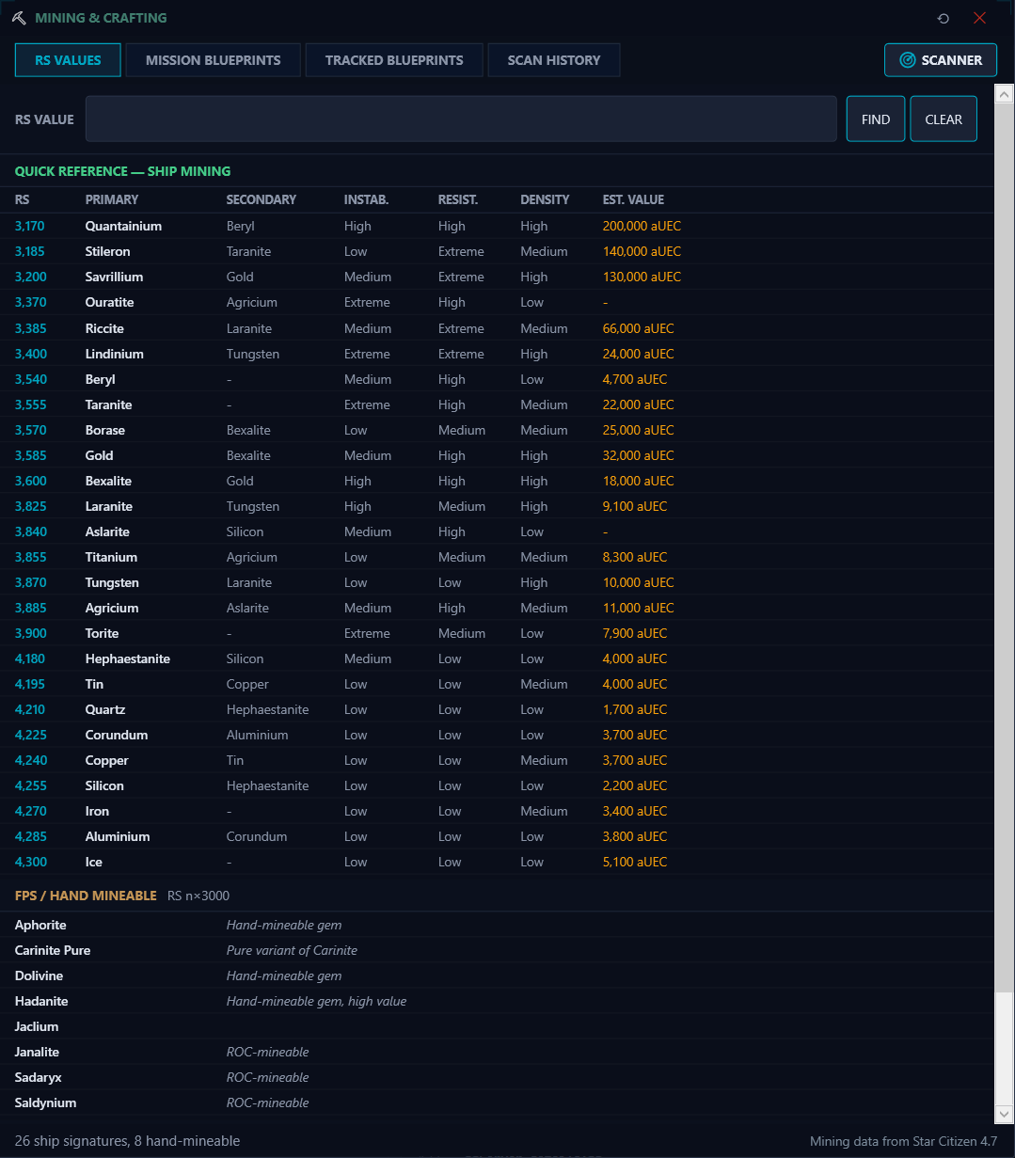Click the pickaxe icon beside Mining & Crafting
This screenshot has height=1158, width=1015.
tap(19, 18)
